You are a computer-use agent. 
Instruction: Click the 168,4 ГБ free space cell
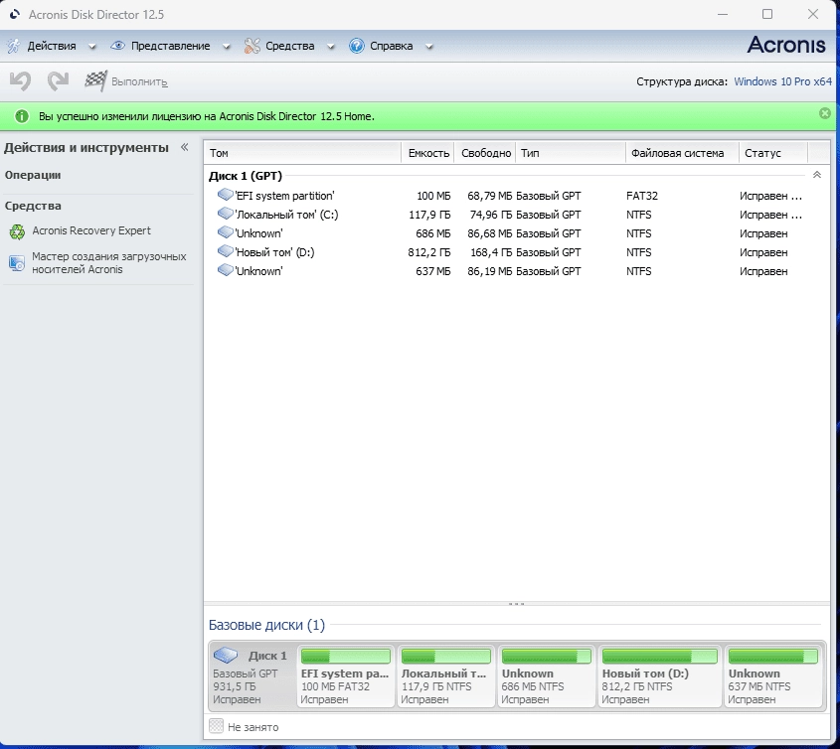coord(491,252)
